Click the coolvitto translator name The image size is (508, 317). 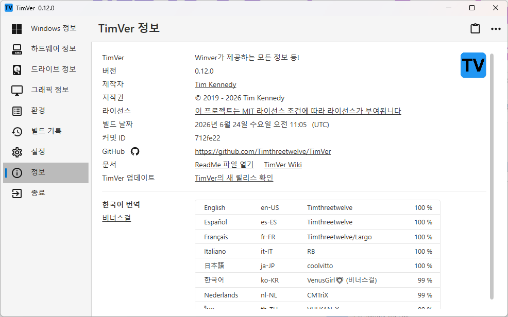point(320,266)
